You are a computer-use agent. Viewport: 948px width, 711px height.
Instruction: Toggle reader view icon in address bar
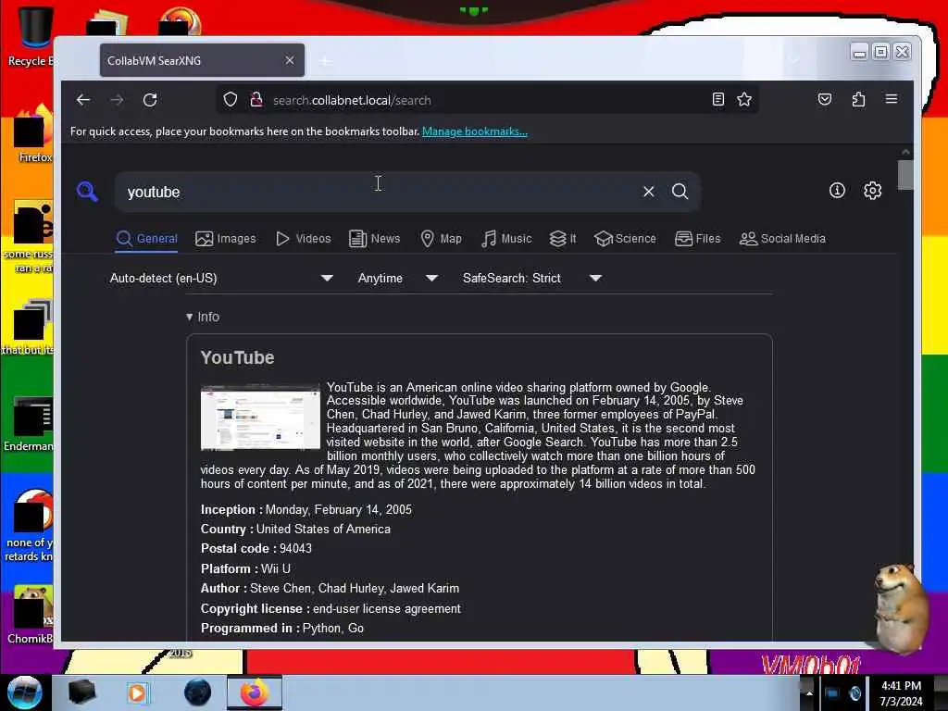pyautogui.click(x=717, y=99)
